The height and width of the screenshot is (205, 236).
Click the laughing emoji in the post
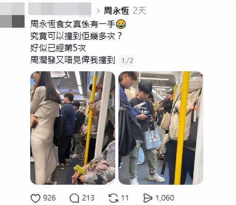point(121,24)
